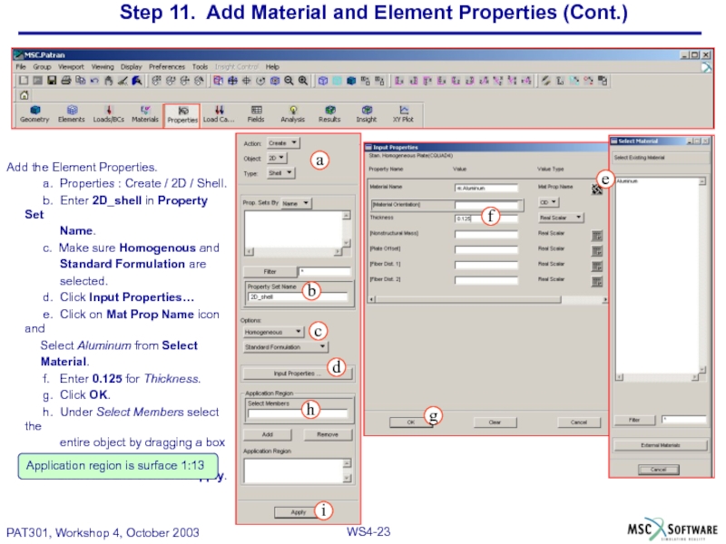The image size is (726, 544).
Task: Open the Prop. Sets By Name dropdown
Action: 297,203
